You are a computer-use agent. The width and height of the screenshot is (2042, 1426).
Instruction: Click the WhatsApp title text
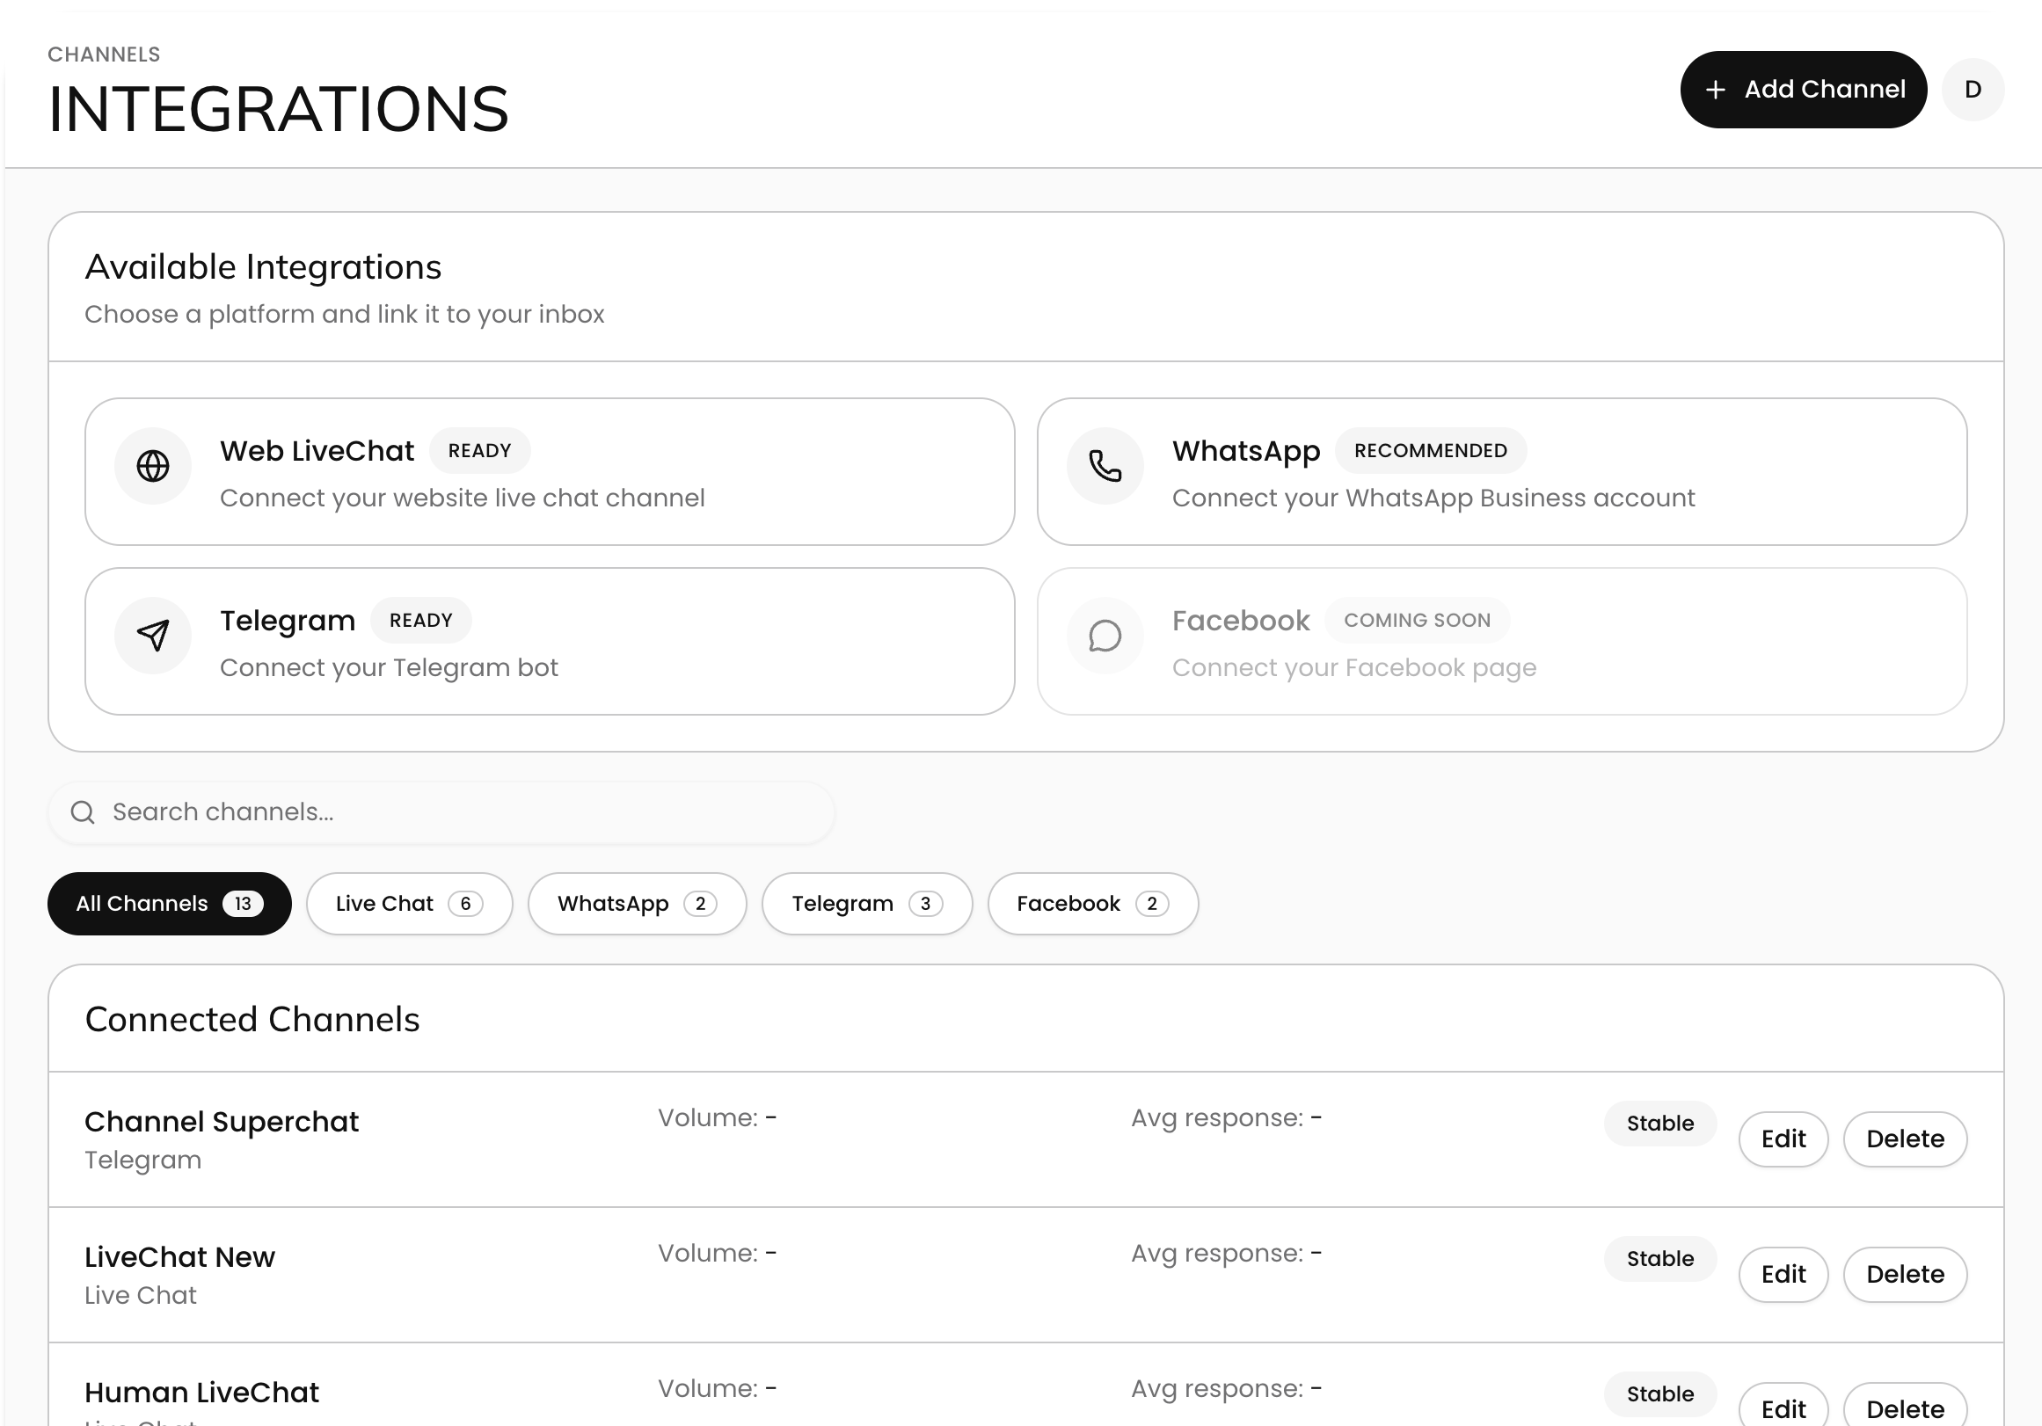1246,451
